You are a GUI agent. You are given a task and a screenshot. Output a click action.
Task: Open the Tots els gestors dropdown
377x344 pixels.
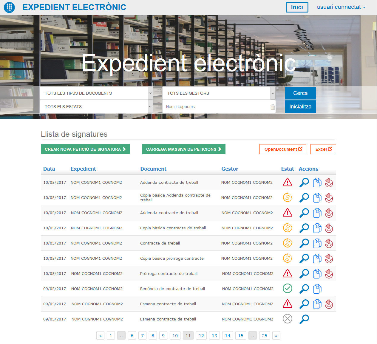point(219,93)
